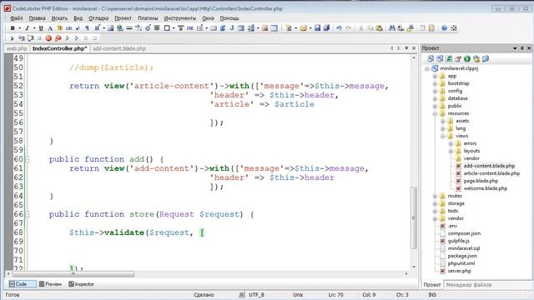This screenshot has width=534, height=300.
Task: Open the new file toolbar dropdown arrow
Action: [x=295, y=28]
